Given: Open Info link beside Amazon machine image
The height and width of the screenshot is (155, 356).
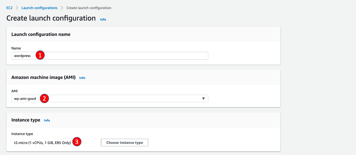Looking at the screenshot, I should (x=82, y=78).
